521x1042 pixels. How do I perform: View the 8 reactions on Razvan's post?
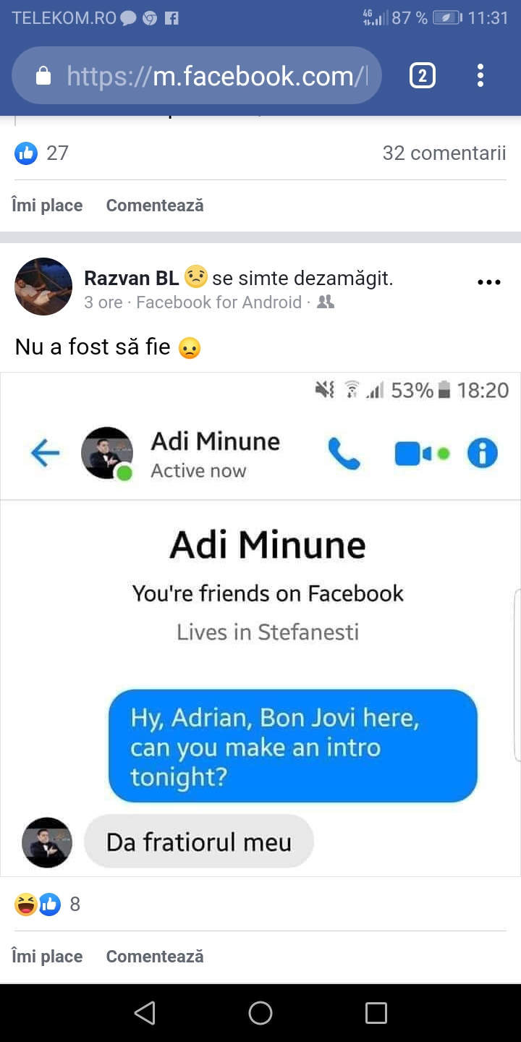coord(48,904)
